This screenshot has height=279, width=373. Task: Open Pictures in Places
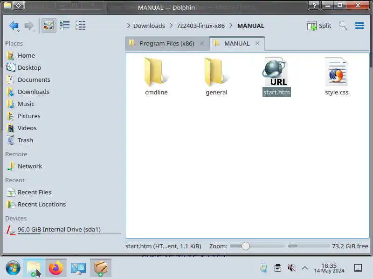29,116
